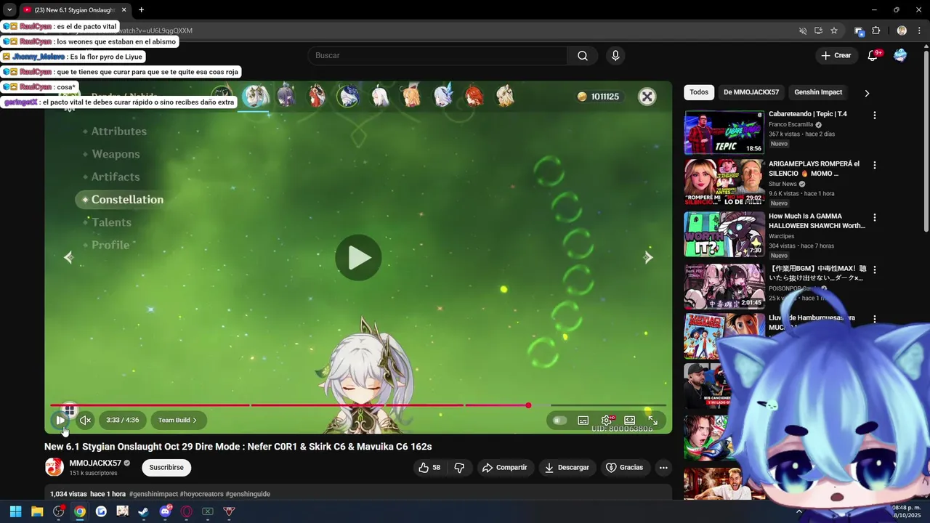Open Steam from the taskbar
The height and width of the screenshot is (523, 930).
click(x=143, y=511)
